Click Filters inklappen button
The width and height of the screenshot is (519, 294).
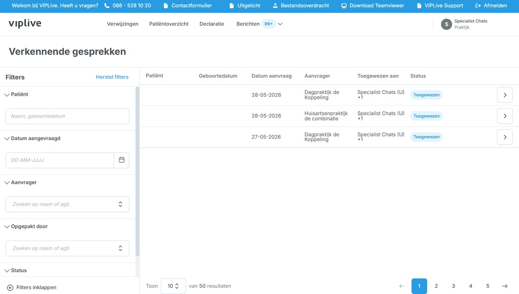click(32, 287)
